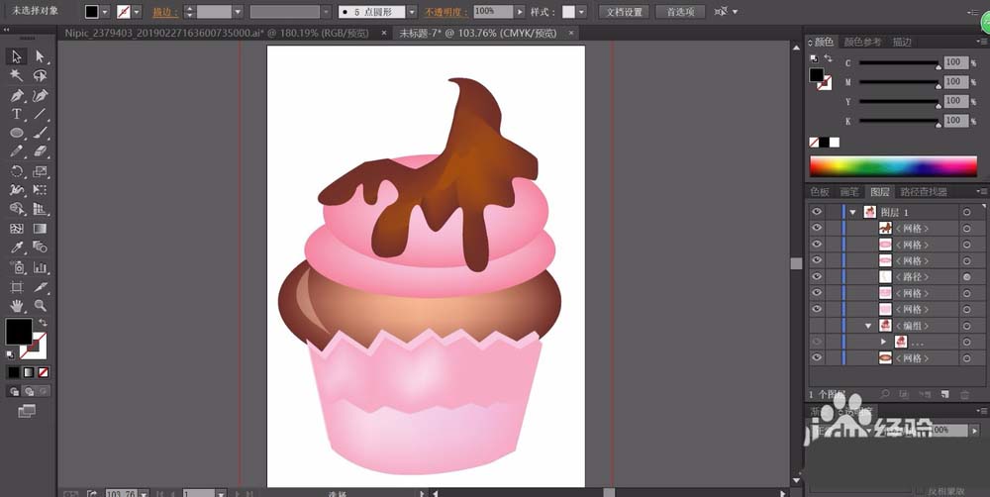Viewport: 990px width, 497px height.
Task: Switch to the Nipic_2379403 document tab
Action: [x=217, y=33]
